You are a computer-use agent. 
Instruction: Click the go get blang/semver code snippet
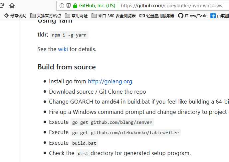(112, 122)
